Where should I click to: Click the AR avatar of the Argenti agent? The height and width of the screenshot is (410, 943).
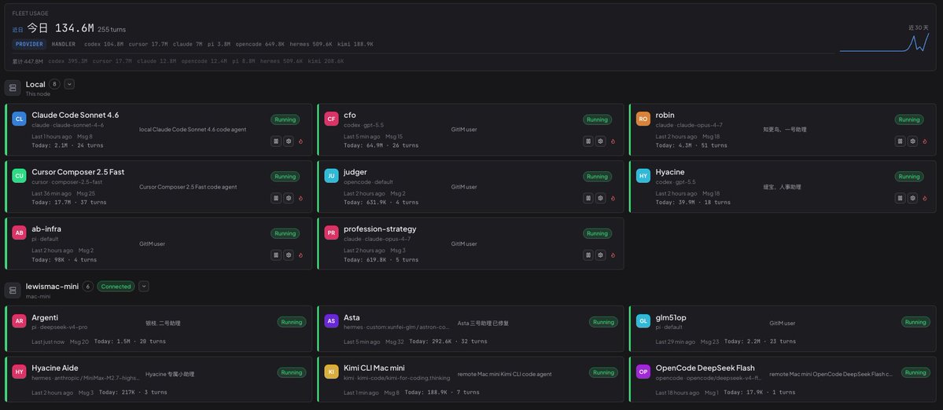(x=19, y=321)
